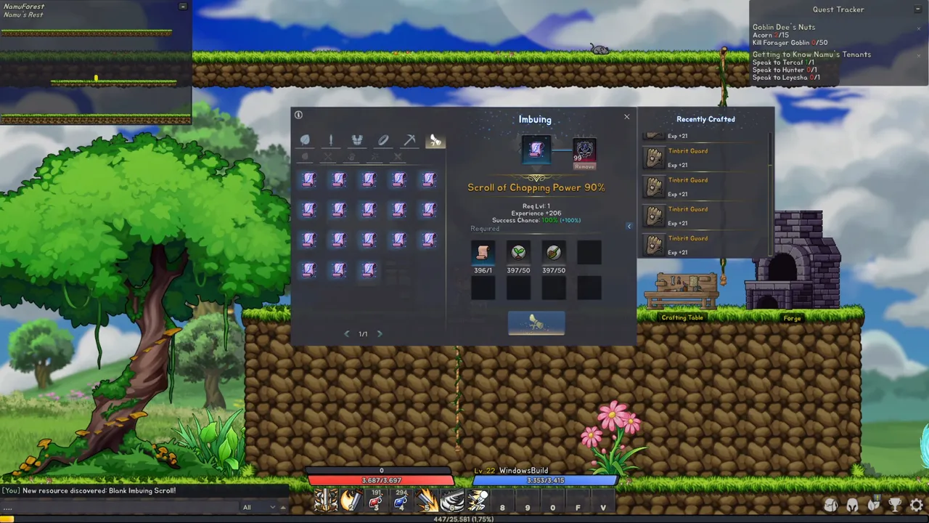Go to next recipe page arrow
The width and height of the screenshot is (929, 523).
coord(380,333)
